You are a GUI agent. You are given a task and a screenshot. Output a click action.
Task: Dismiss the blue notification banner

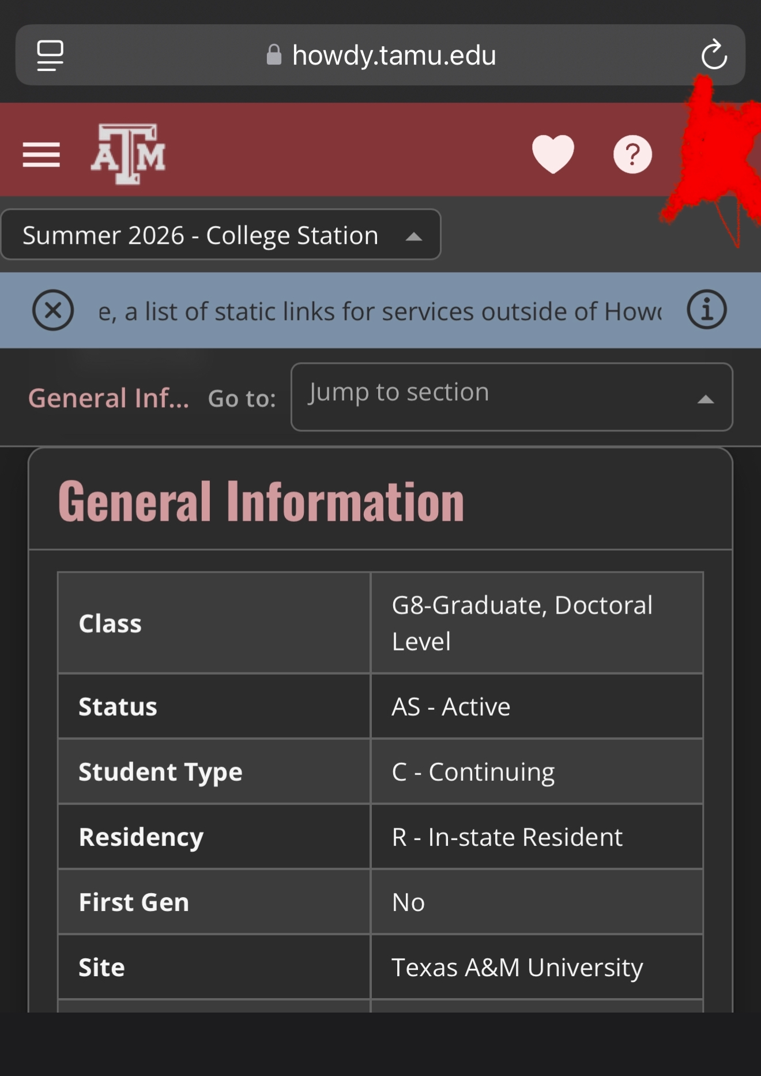click(x=52, y=310)
